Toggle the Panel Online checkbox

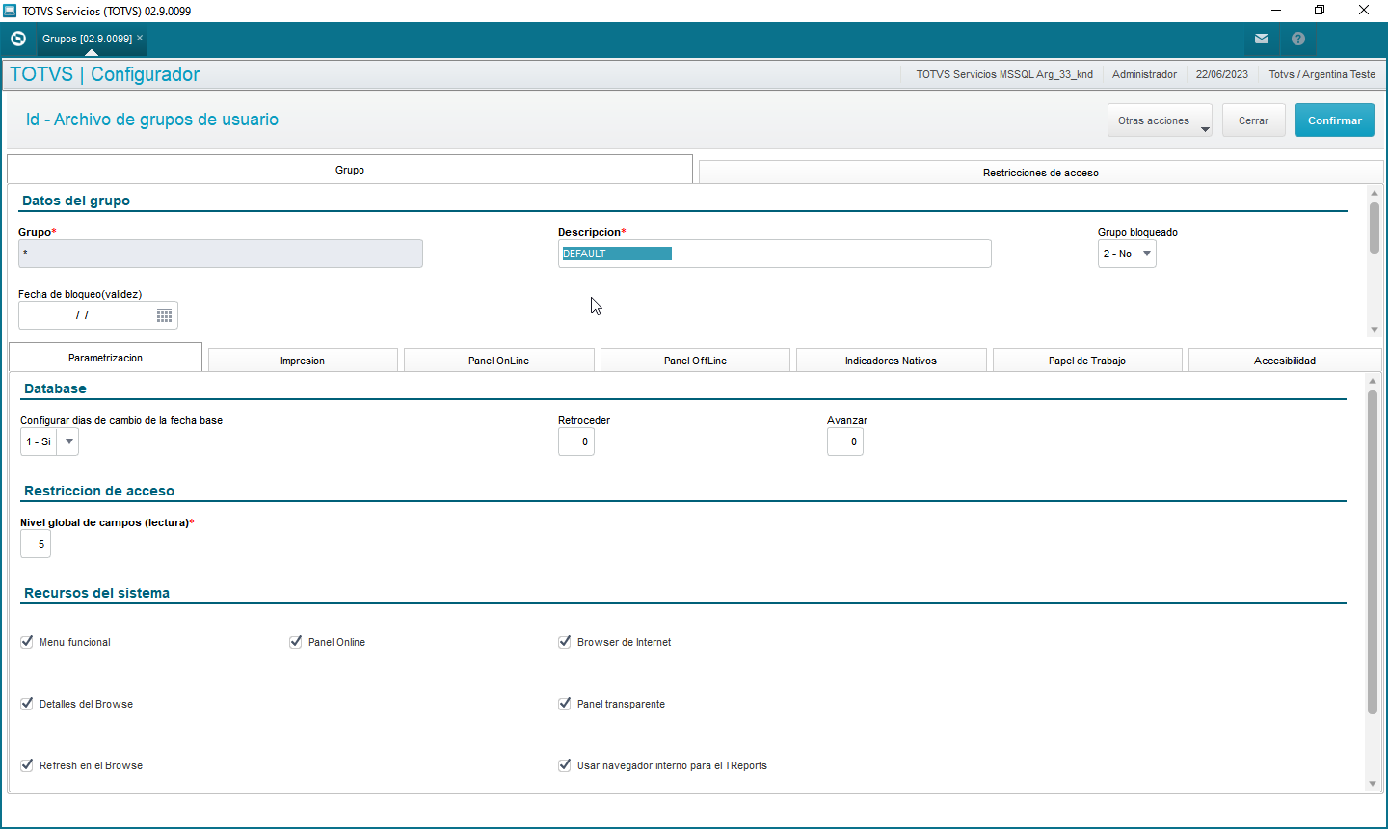(x=296, y=642)
